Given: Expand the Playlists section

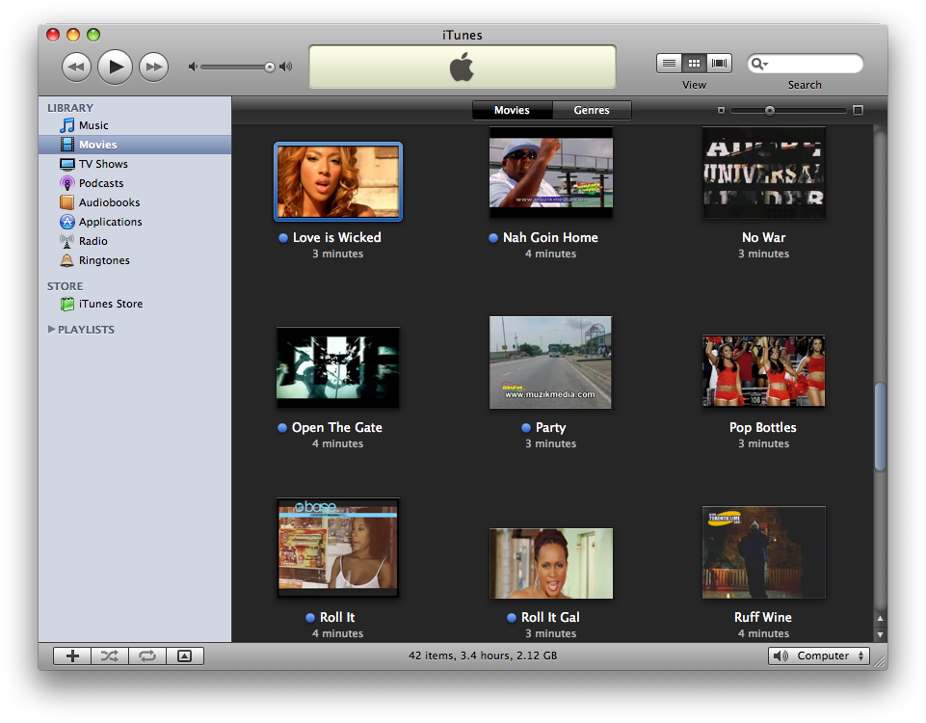Looking at the screenshot, I should click(52, 330).
